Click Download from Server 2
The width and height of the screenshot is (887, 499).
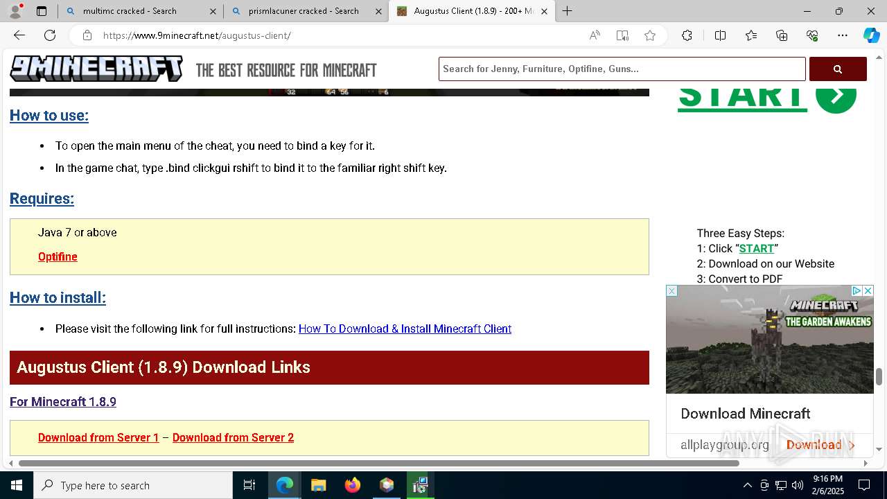coord(233,437)
